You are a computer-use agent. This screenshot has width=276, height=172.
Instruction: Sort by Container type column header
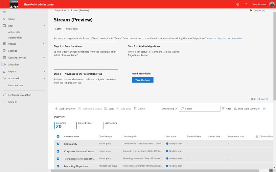(105, 136)
